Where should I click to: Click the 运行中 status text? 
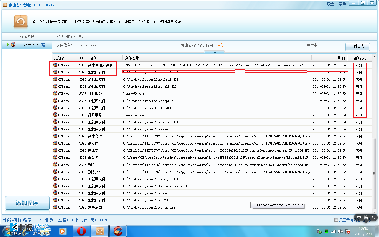pos(312,45)
